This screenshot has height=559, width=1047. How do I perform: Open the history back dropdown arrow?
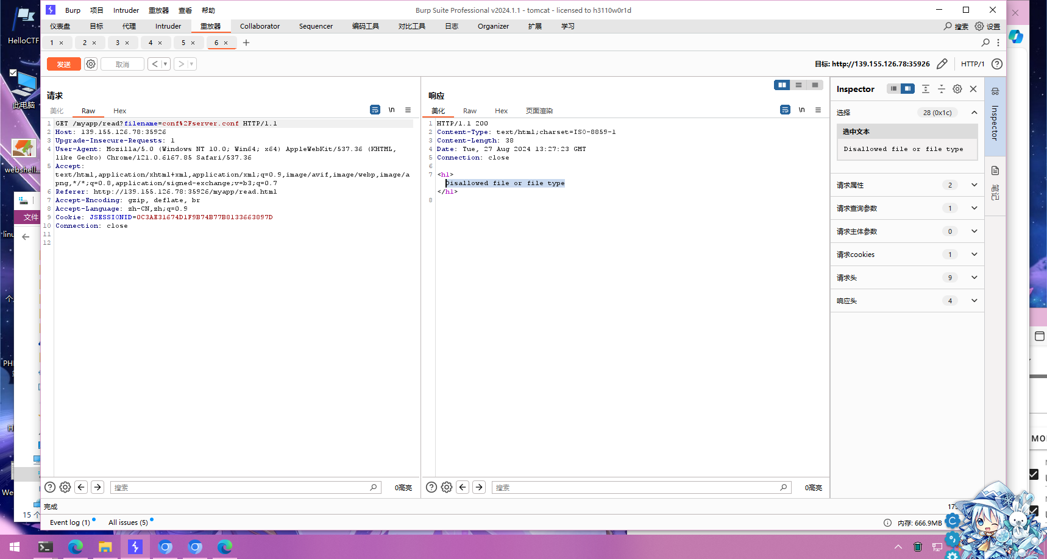[165, 64]
